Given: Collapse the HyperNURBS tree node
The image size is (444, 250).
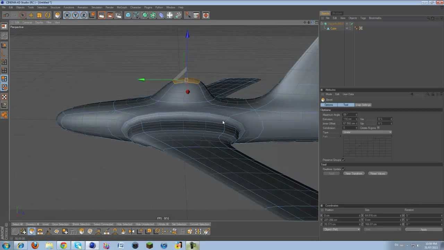Looking at the screenshot, I should (322, 24).
